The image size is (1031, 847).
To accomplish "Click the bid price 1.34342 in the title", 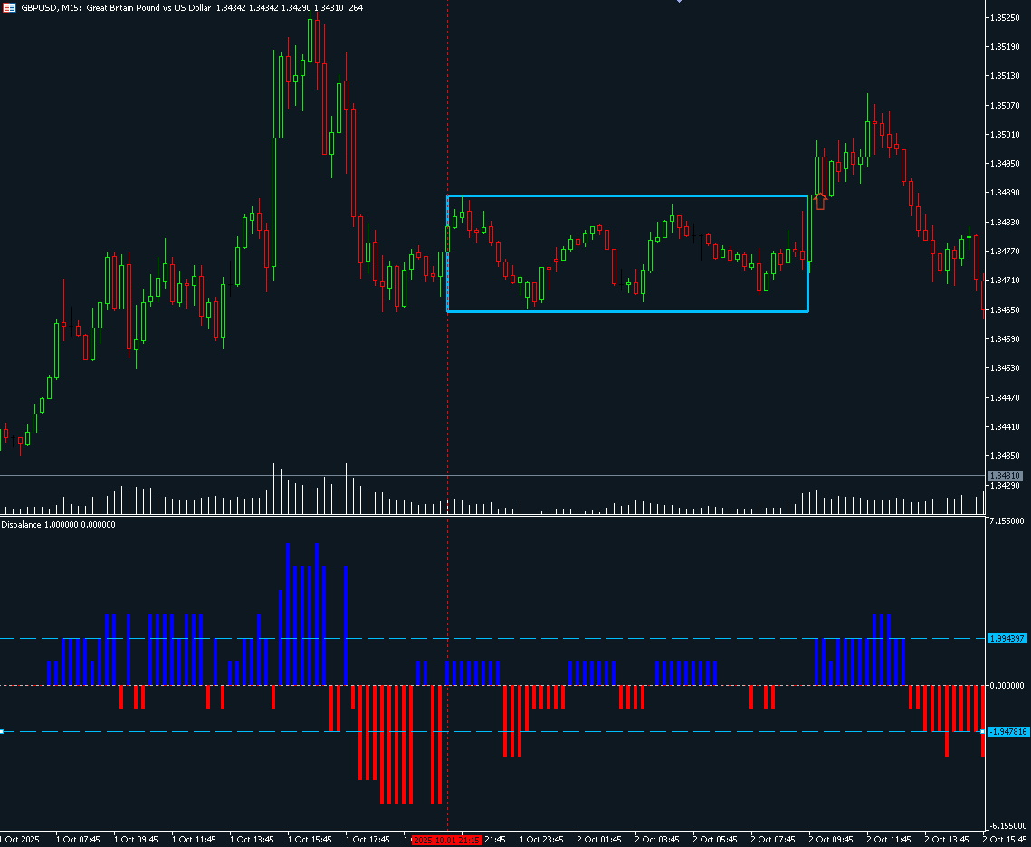I will [234, 7].
